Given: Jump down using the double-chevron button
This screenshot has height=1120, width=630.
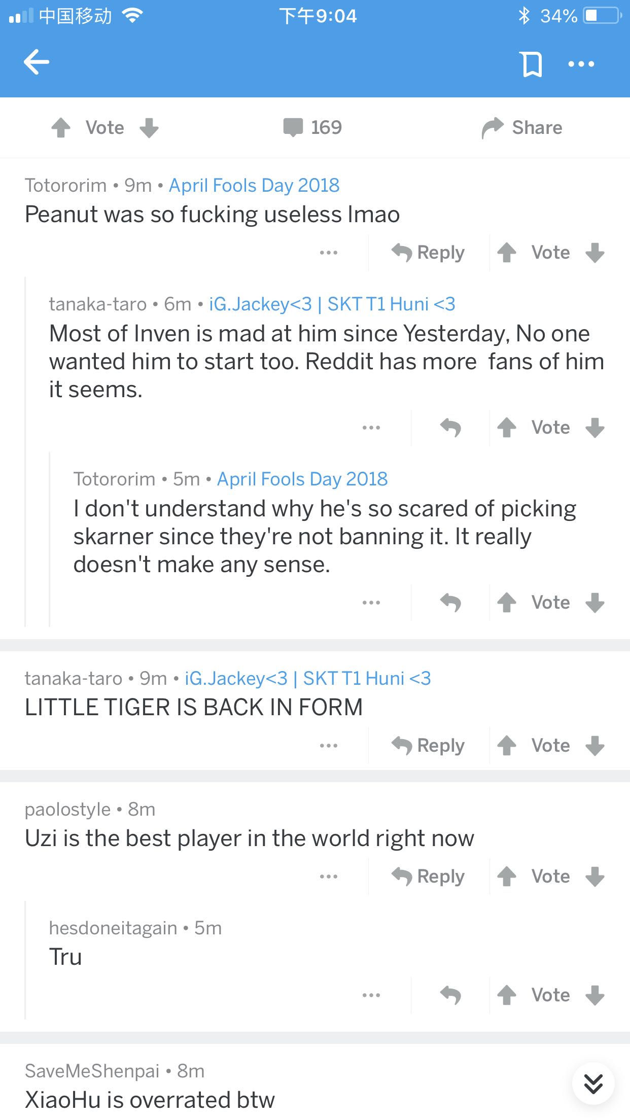Looking at the screenshot, I should pyautogui.click(x=593, y=1083).
